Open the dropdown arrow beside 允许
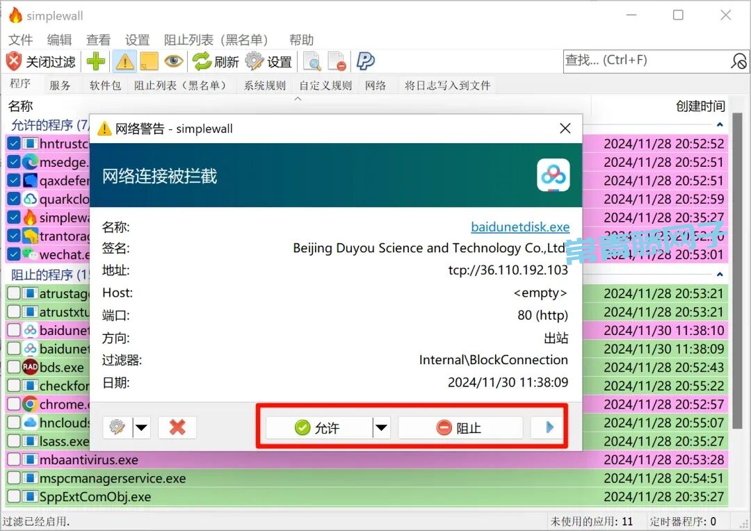751x531 pixels. [381, 427]
